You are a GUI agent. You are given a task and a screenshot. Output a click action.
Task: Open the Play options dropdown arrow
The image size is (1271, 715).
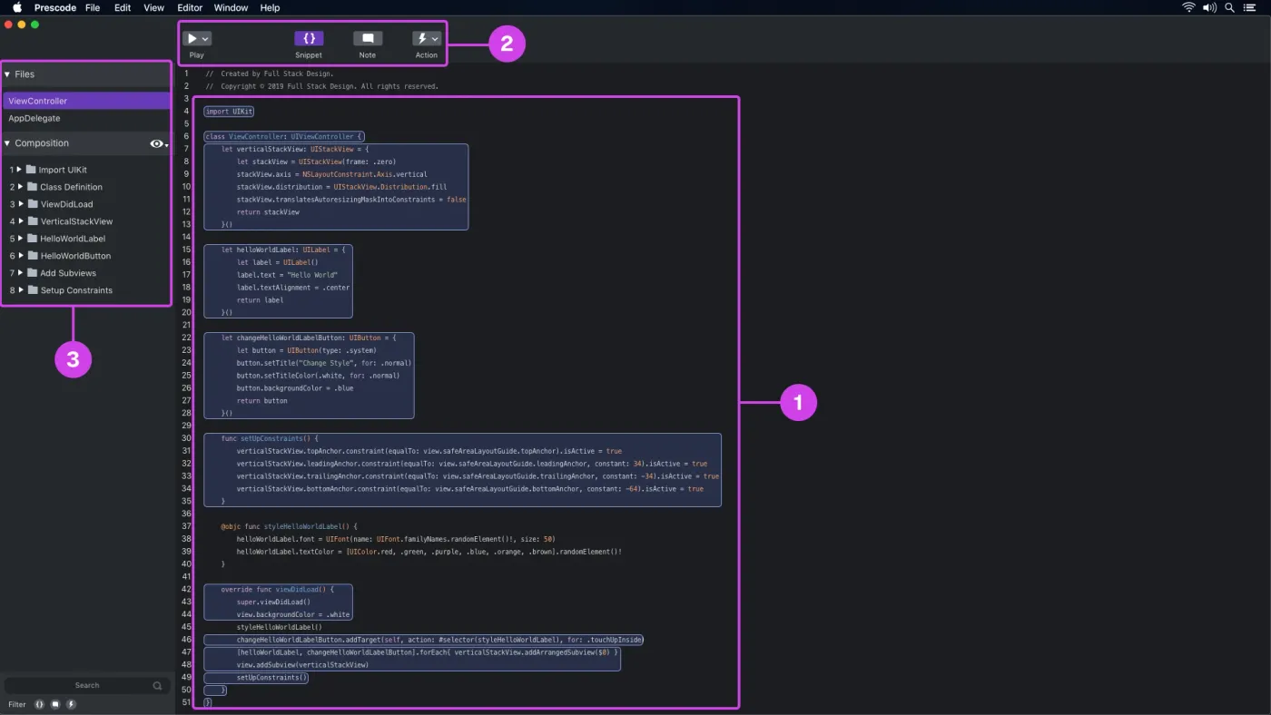(206, 39)
